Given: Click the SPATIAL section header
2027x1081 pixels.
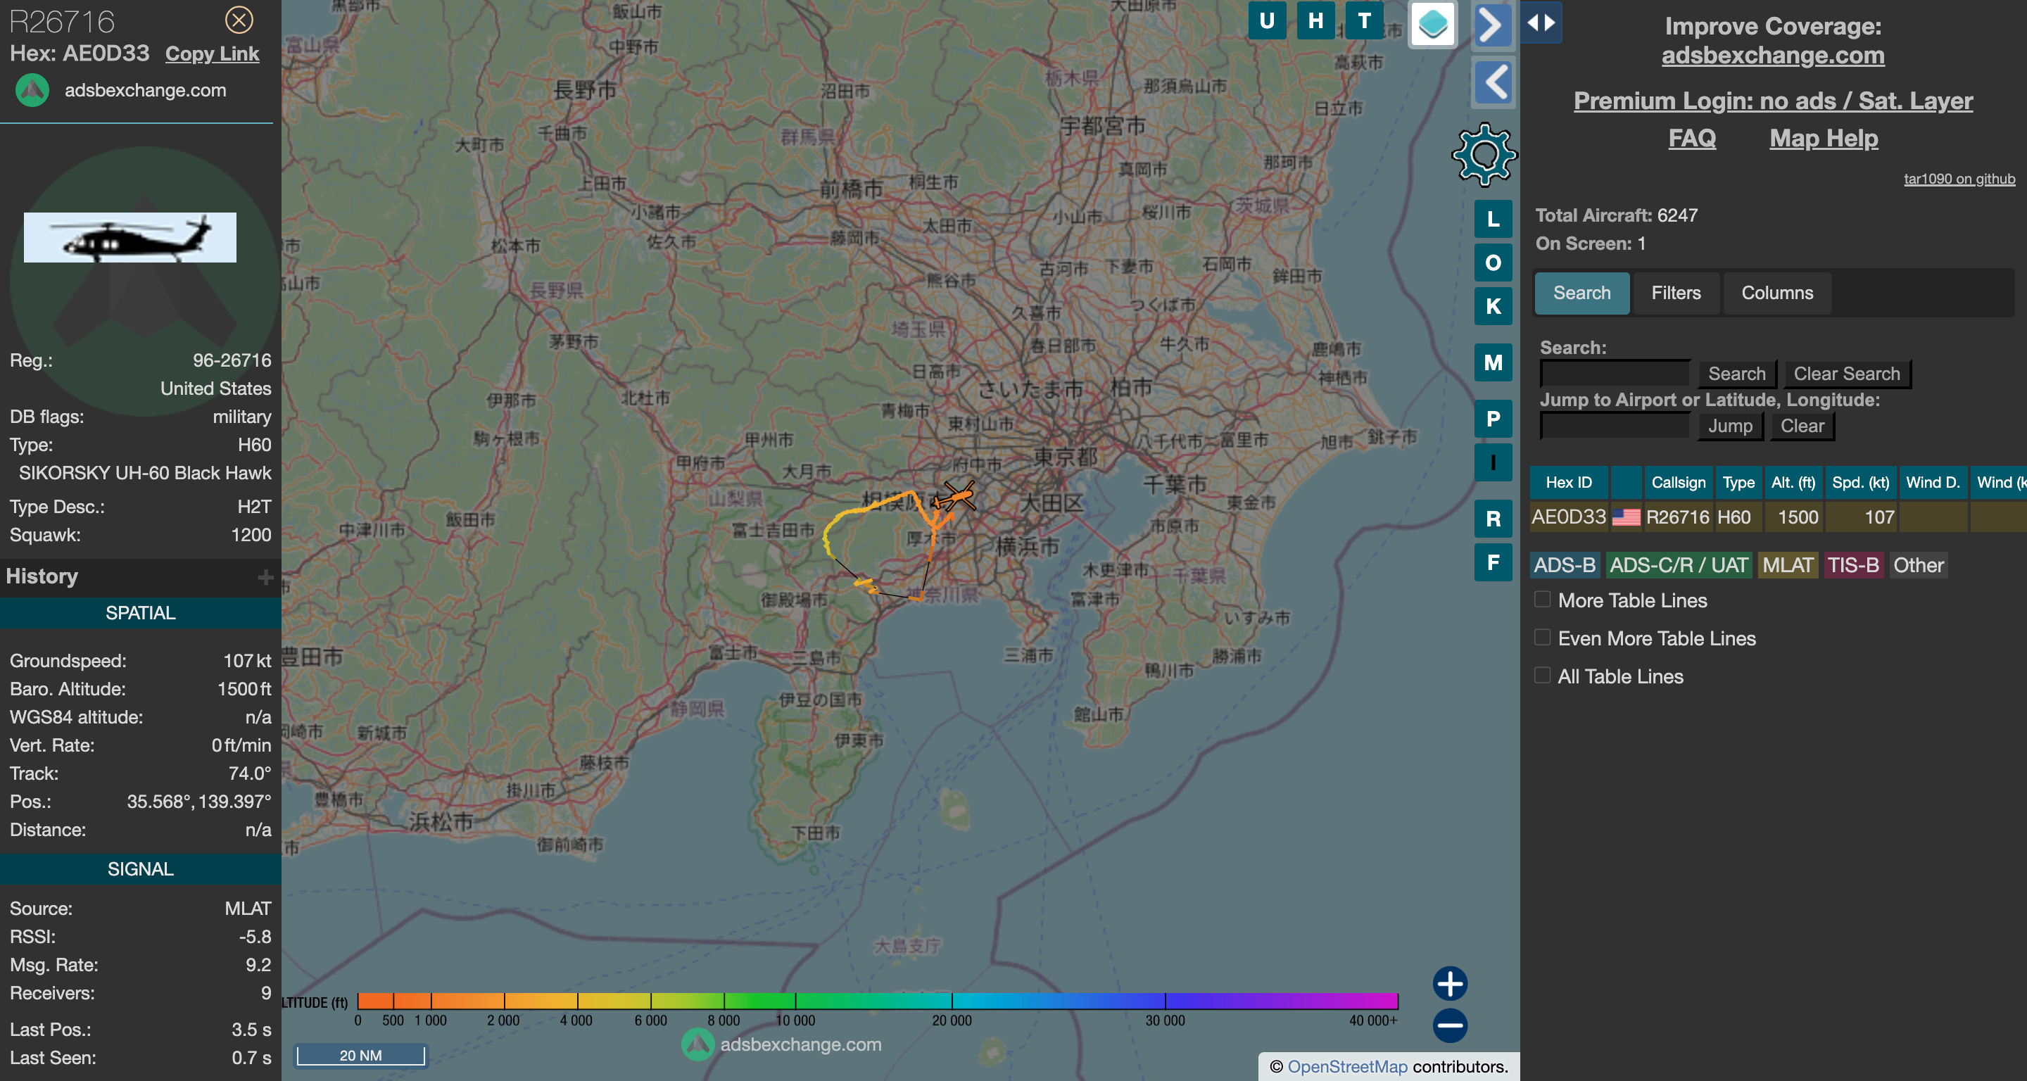Looking at the screenshot, I should [x=140, y=613].
